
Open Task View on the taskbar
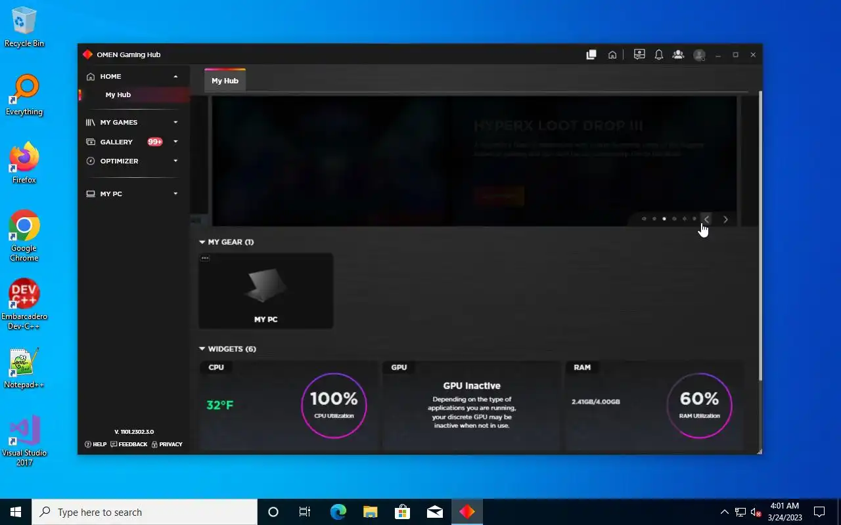pyautogui.click(x=305, y=512)
